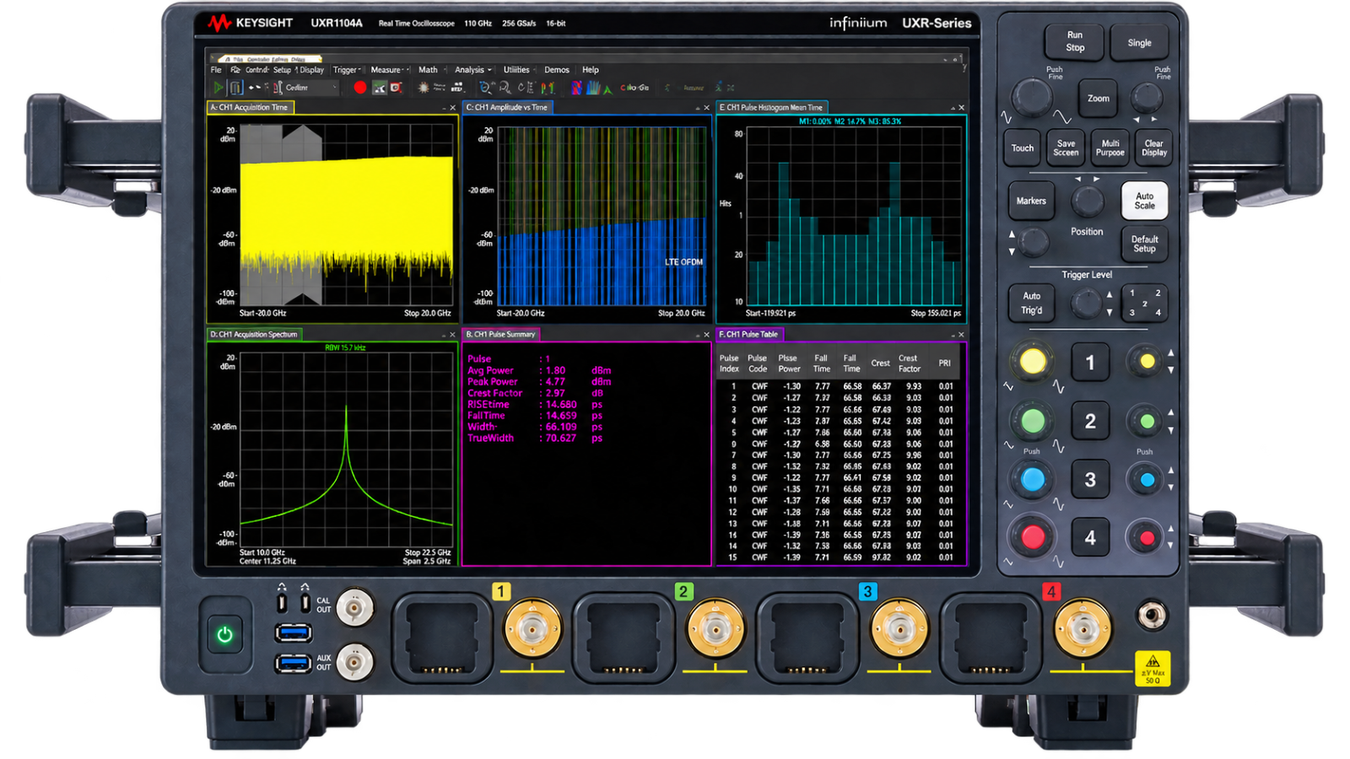The height and width of the screenshot is (759, 1350).
Task: Click the Save Screen button
Action: coord(1066,148)
